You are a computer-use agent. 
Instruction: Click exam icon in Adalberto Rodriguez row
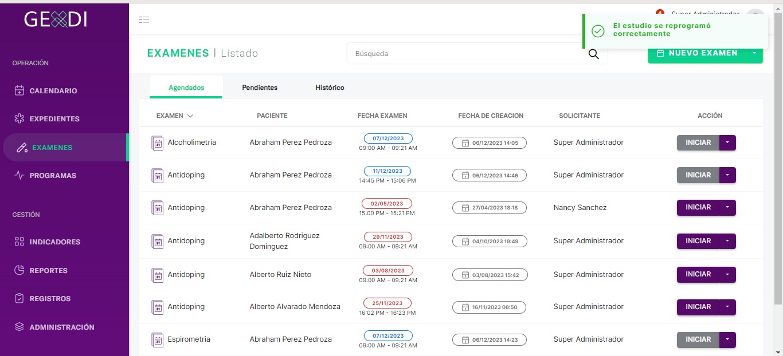pos(157,241)
